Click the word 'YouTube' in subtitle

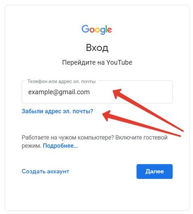tap(119, 62)
